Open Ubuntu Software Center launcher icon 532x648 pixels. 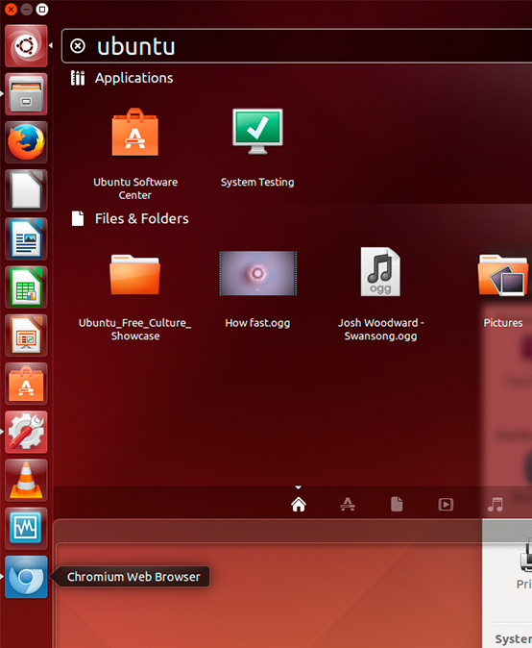26,384
